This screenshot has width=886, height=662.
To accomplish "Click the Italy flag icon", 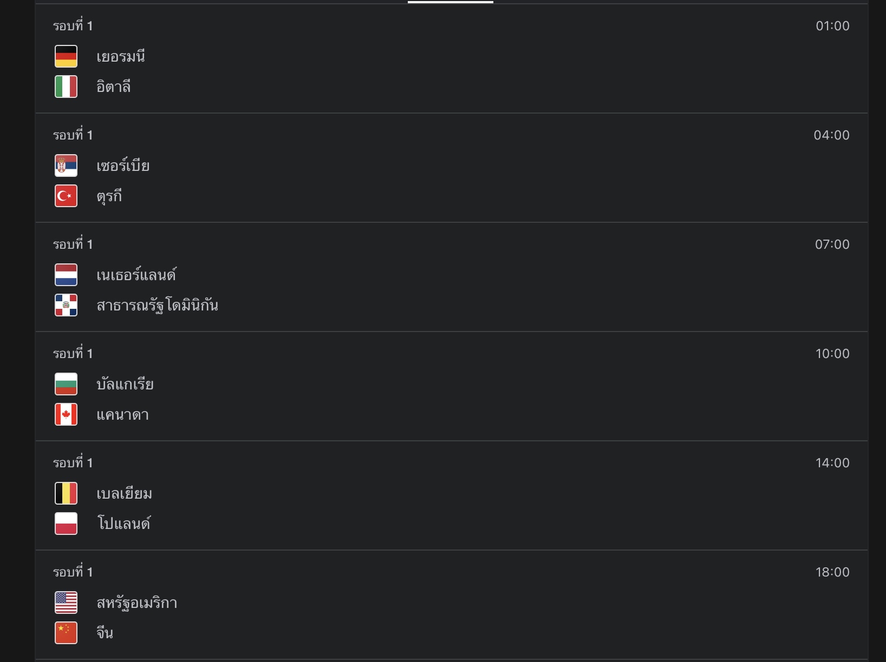I will [66, 87].
